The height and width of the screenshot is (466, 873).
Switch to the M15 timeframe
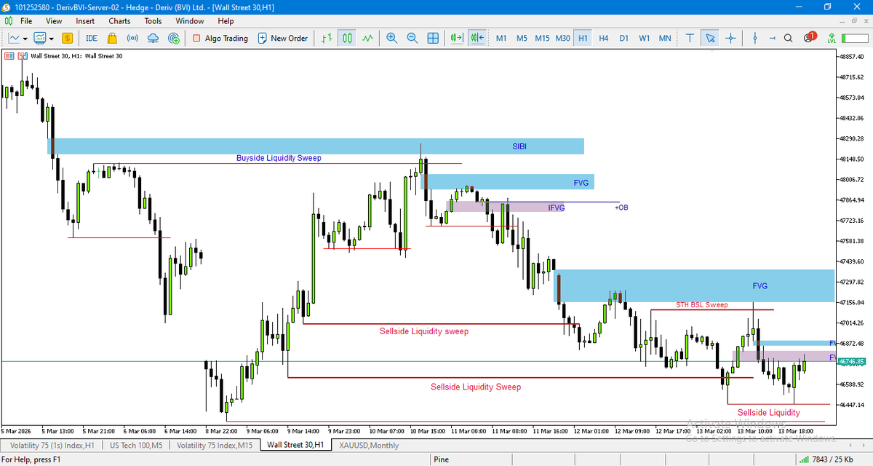pos(542,38)
